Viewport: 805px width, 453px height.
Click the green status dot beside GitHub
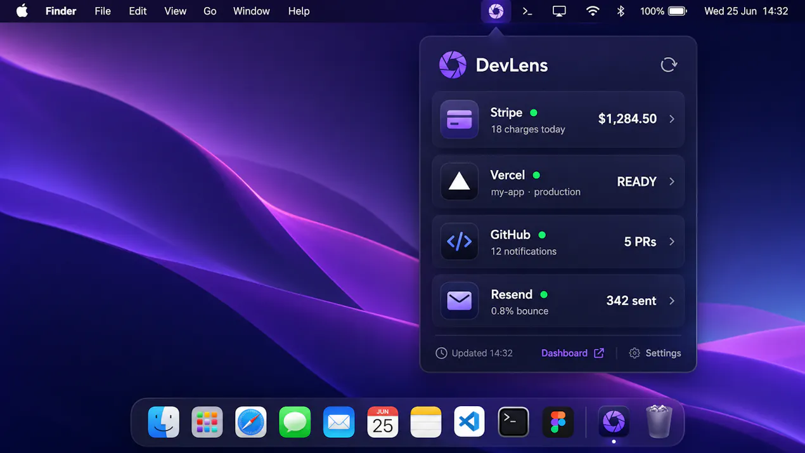(542, 235)
